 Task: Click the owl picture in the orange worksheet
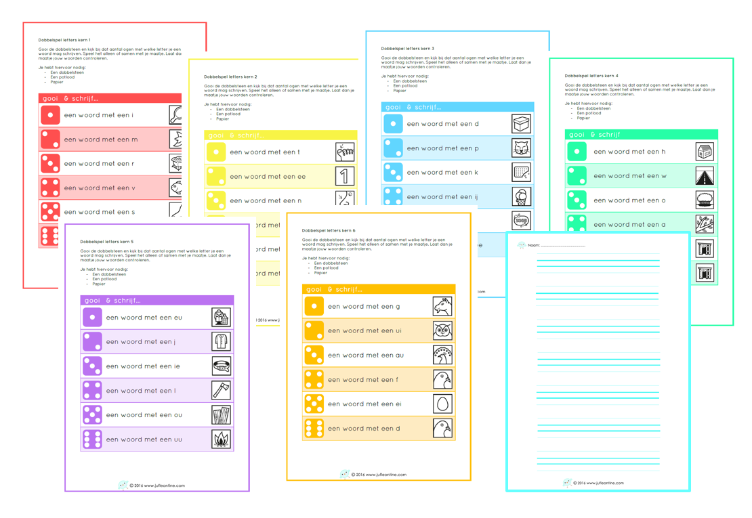pyautogui.click(x=442, y=330)
